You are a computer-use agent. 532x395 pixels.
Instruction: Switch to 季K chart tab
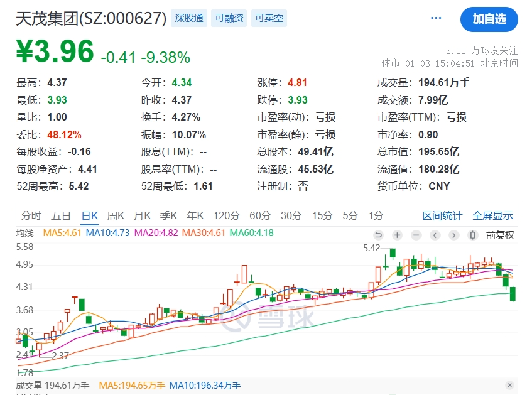click(168, 215)
